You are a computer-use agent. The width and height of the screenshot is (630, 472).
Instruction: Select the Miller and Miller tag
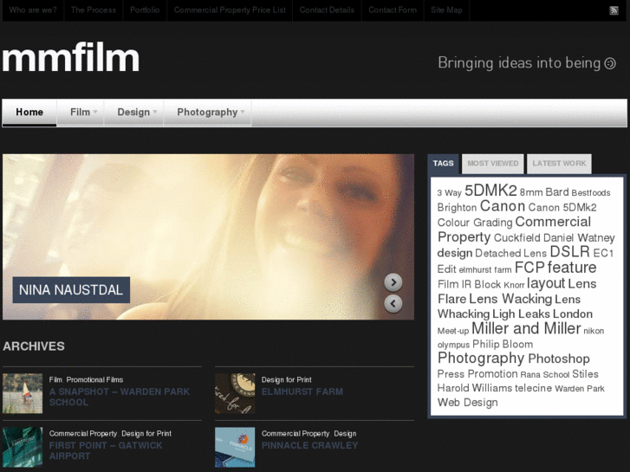[x=526, y=328]
